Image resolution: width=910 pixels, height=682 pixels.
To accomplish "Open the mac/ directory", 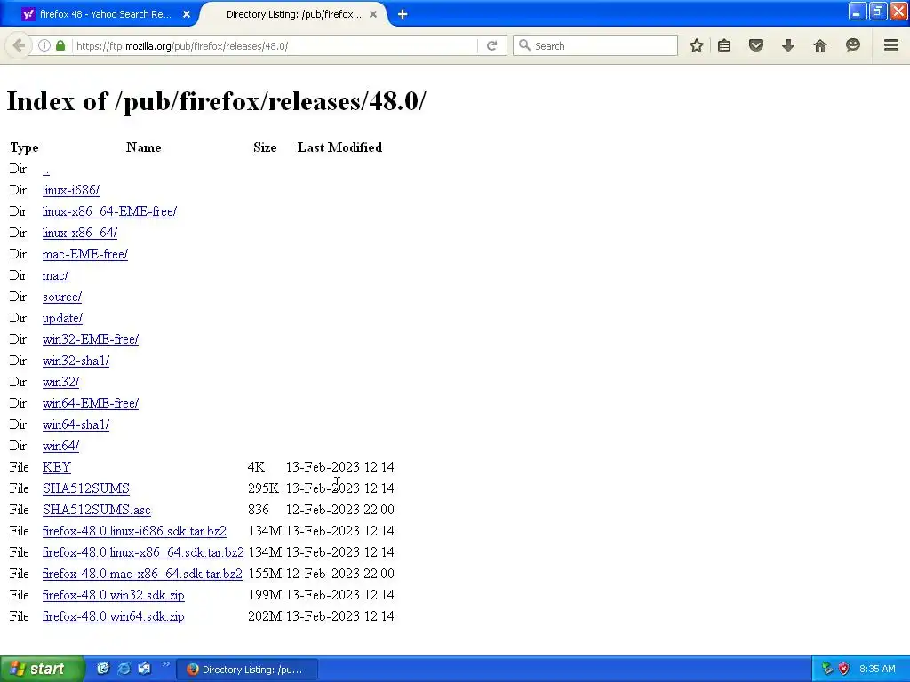I will tap(55, 275).
